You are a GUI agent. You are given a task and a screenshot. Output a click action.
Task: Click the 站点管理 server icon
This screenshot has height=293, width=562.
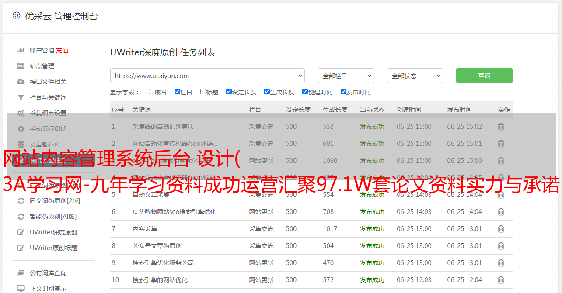click(21, 66)
